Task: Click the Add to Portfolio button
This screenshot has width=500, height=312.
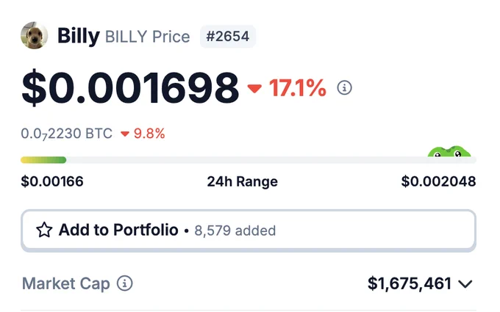Action: point(249,231)
